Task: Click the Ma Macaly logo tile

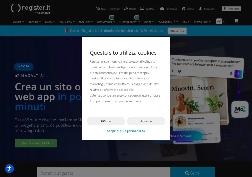Action: 240,109
